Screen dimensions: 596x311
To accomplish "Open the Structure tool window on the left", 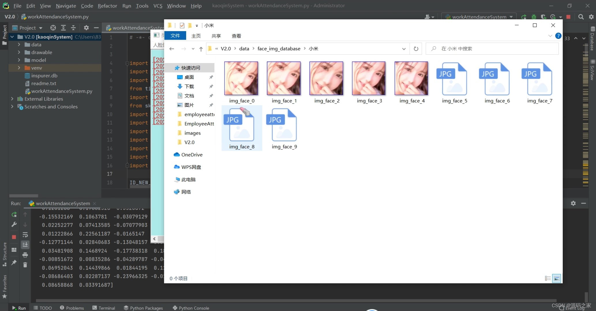I will pyautogui.click(x=4, y=252).
